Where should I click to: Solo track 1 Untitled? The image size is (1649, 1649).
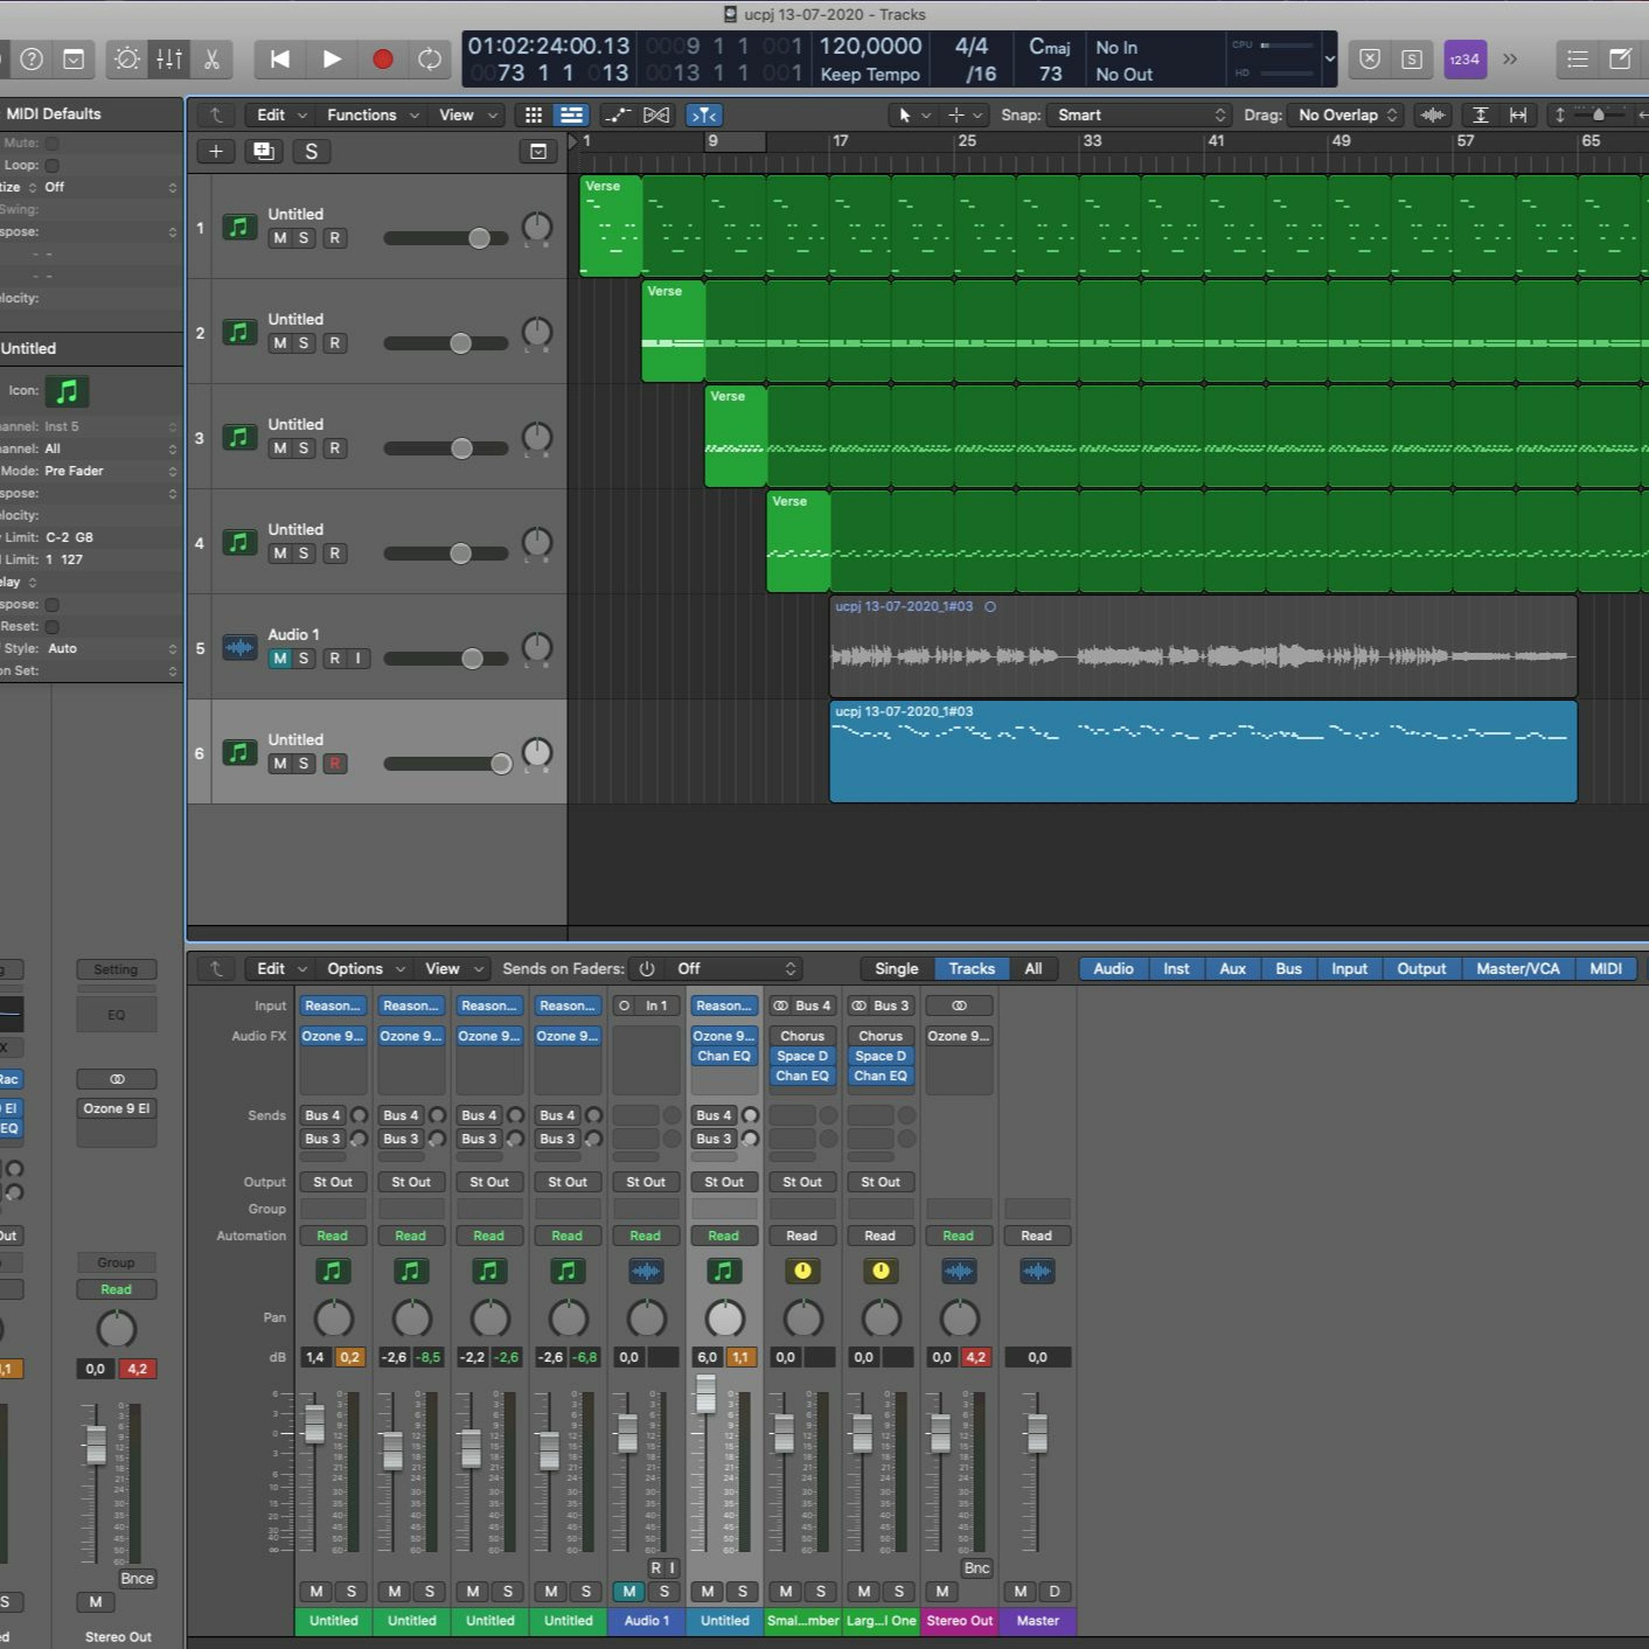tap(303, 238)
